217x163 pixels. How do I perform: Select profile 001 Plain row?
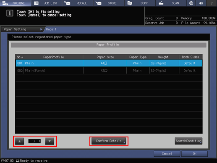point(109,63)
